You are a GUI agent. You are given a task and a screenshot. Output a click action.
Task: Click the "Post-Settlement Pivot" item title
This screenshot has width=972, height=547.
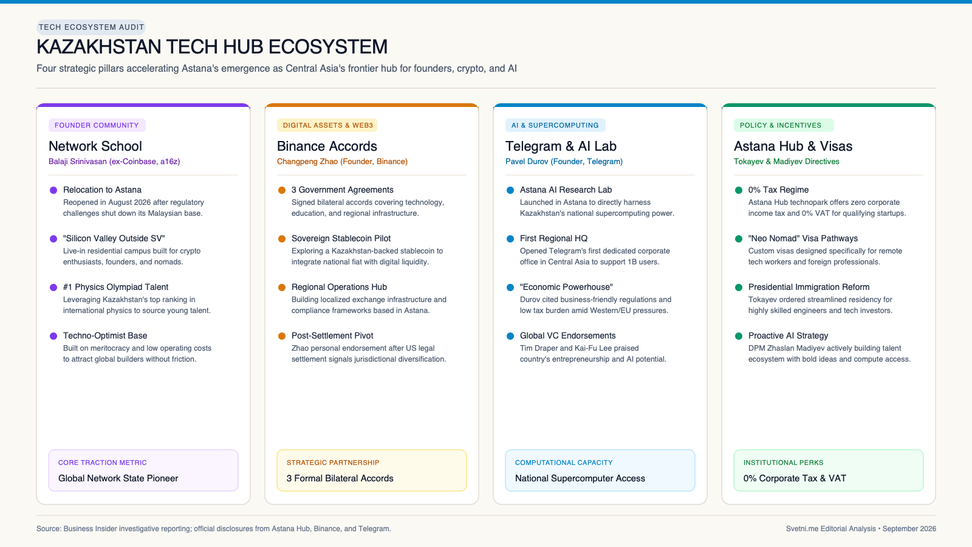(332, 336)
